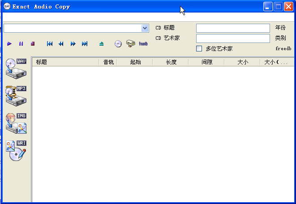The height and width of the screenshot is (204, 296).
Task: Rewind with the double-left arrow button
Action: point(61,44)
